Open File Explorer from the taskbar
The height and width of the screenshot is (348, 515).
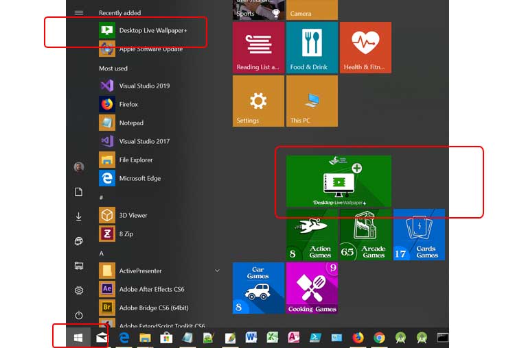pyautogui.click(x=145, y=338)
